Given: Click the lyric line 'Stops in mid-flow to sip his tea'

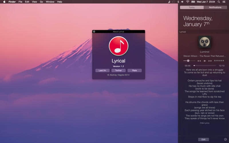Looking at the screenshot, I should (204, 97).
